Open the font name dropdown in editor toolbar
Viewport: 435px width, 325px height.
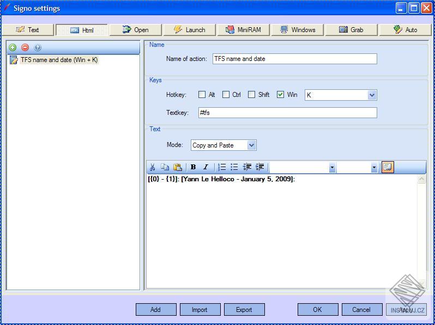[x=332, y=167]
